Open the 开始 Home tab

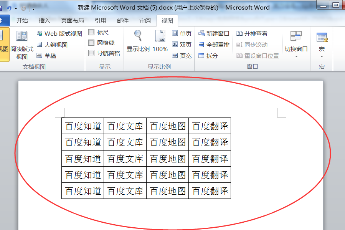click(x=22, y=20)
